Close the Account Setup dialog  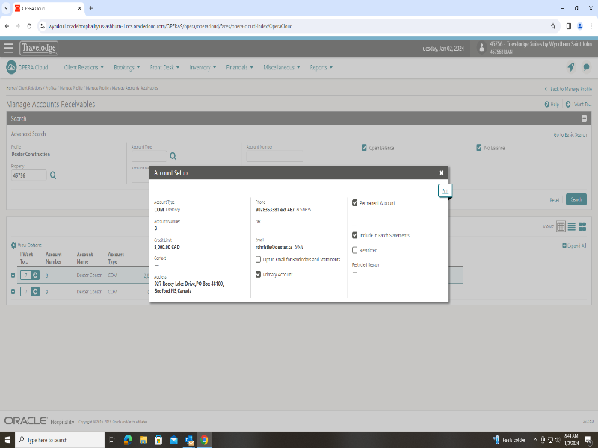(441, 172)
